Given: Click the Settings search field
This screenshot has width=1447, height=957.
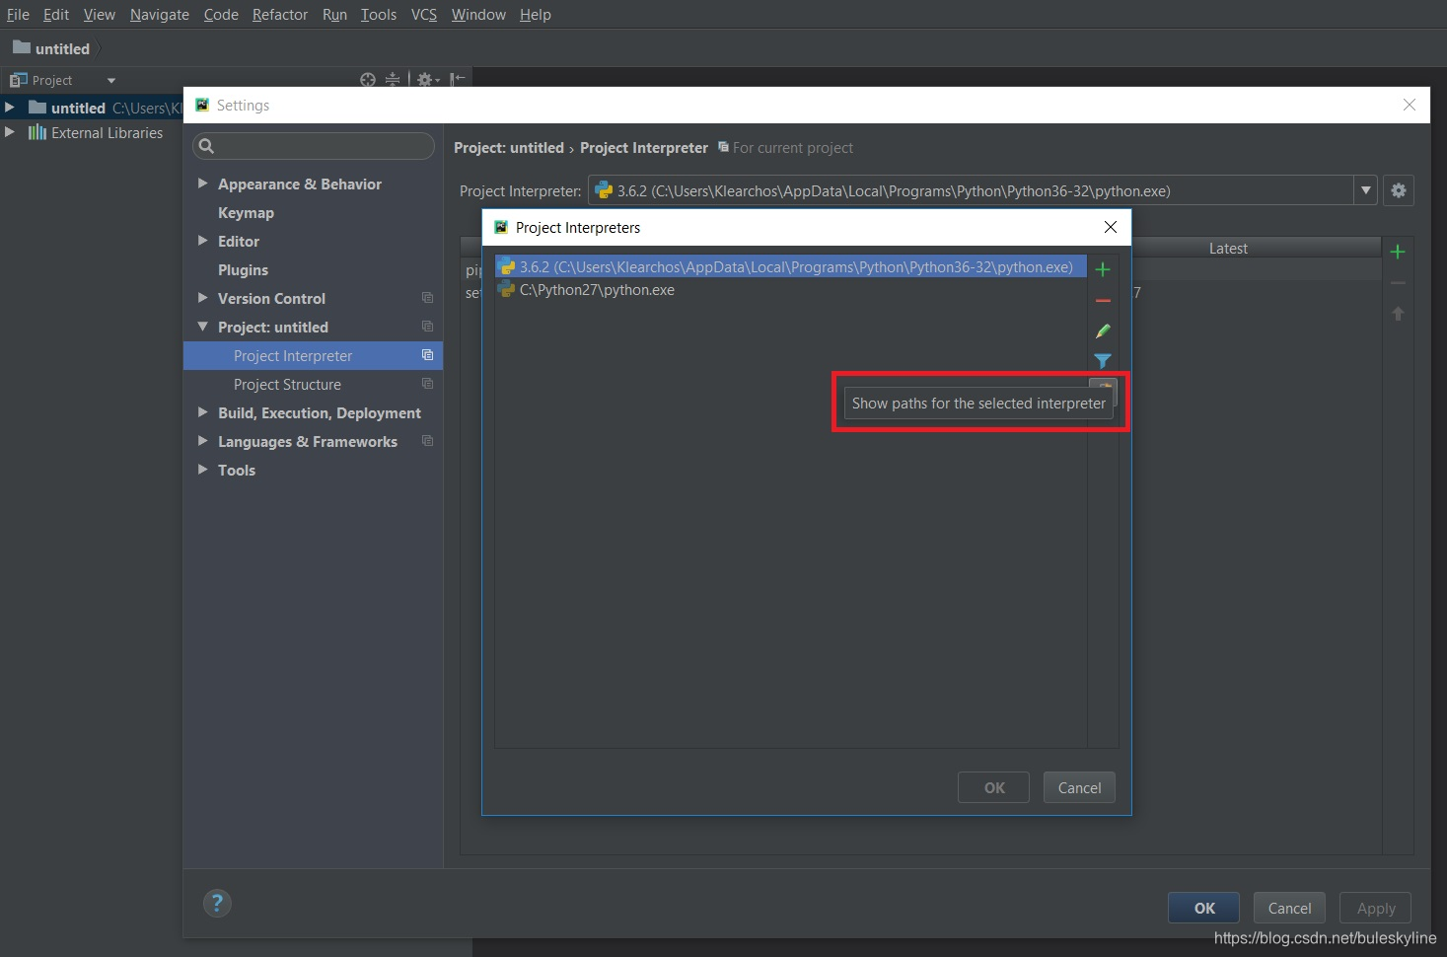Looking at the screenshot, I should coord(316,146).
